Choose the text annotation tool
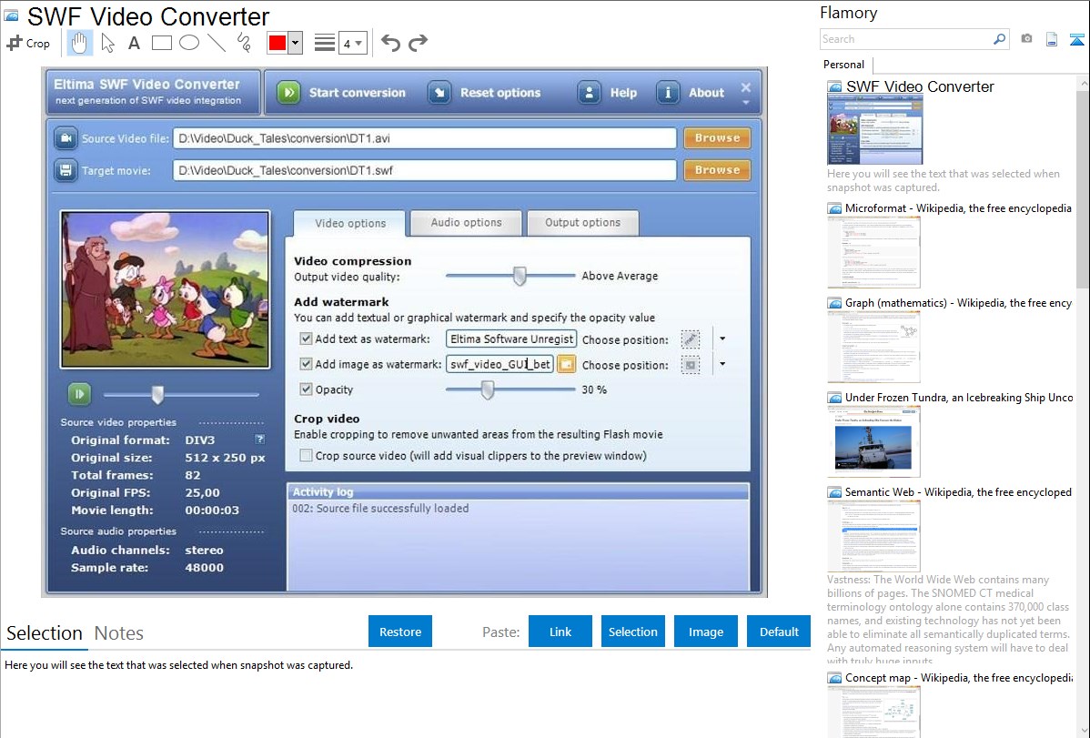The height and width of the screenshot is (738, 1090). click(134, 43)
